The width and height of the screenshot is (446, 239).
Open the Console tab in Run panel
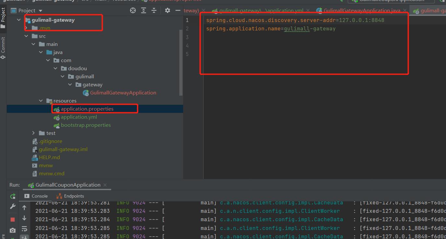pyautogui.click(x=36, y=196)
